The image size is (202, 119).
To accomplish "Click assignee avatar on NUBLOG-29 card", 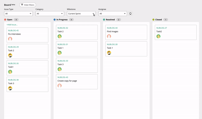I will point(10,55).
